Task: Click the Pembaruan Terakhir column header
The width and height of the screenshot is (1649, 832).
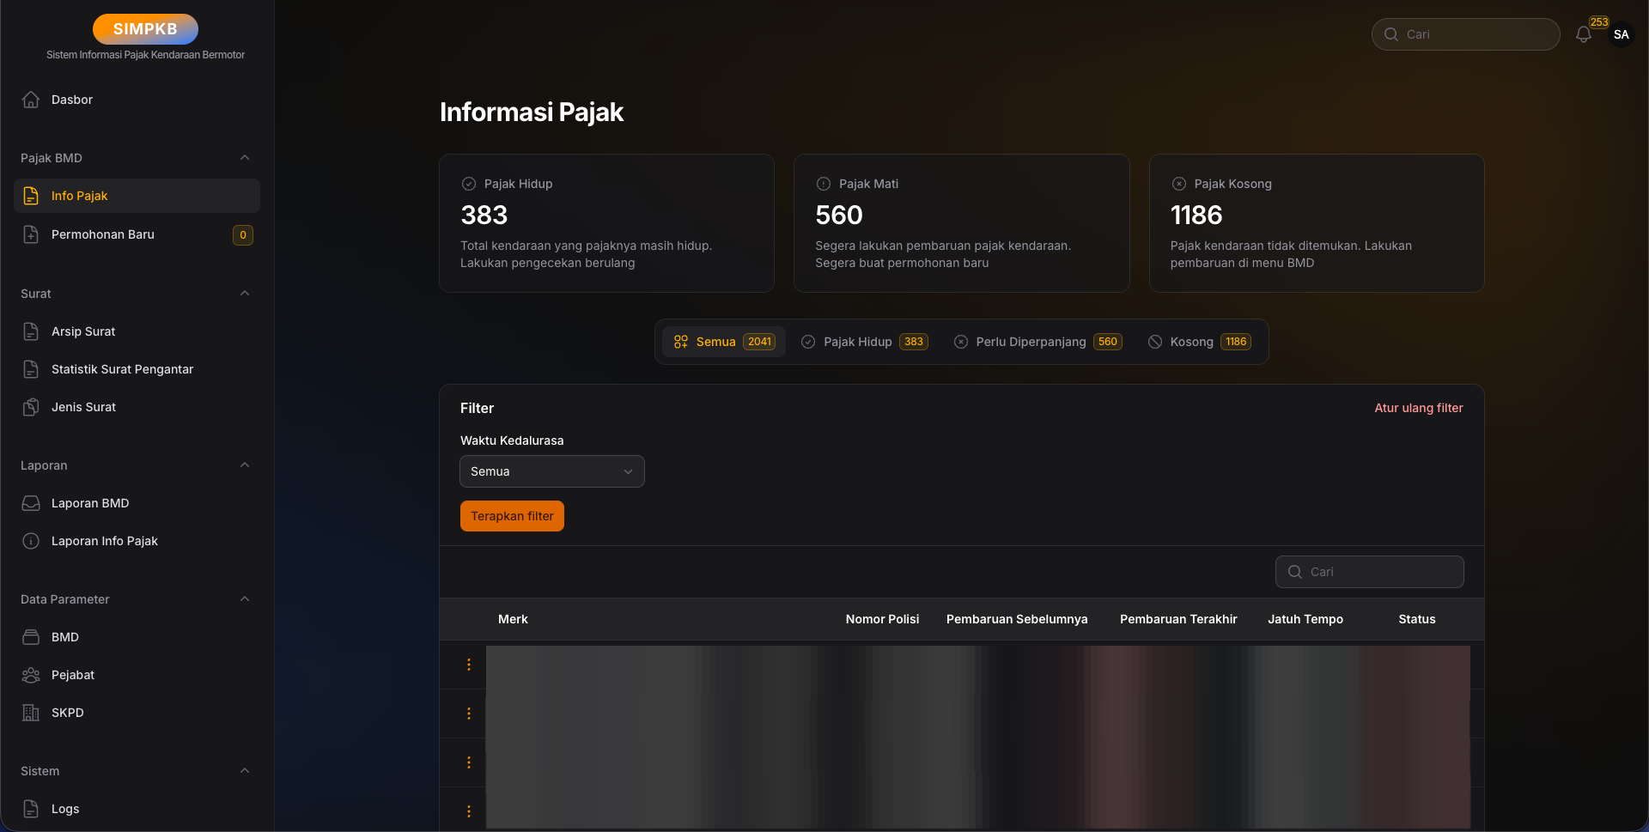Action: [1178, 619]
